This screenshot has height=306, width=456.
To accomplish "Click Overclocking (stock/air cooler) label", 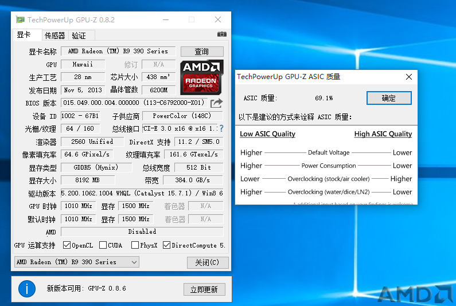I will click(x=329, y=179).
